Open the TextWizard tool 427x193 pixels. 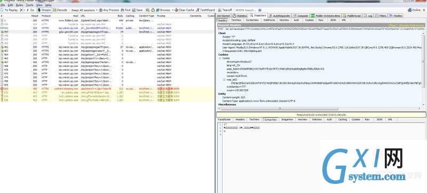tap(205, 10)
